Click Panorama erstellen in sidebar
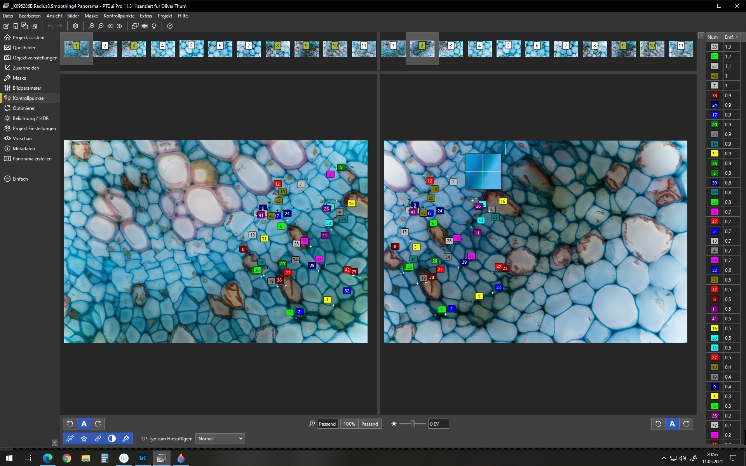746x466 pixels. (x=32, y=159)
